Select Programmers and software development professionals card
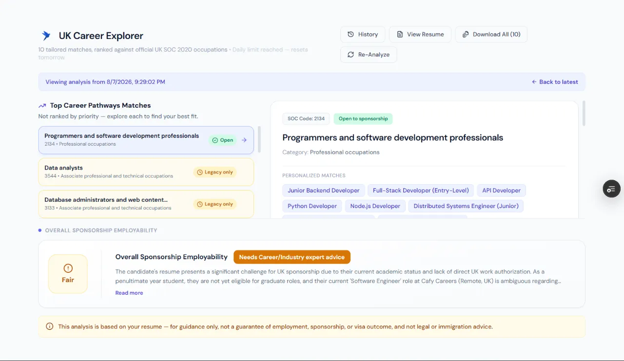The image size is (624, 361). coord(146,140)
